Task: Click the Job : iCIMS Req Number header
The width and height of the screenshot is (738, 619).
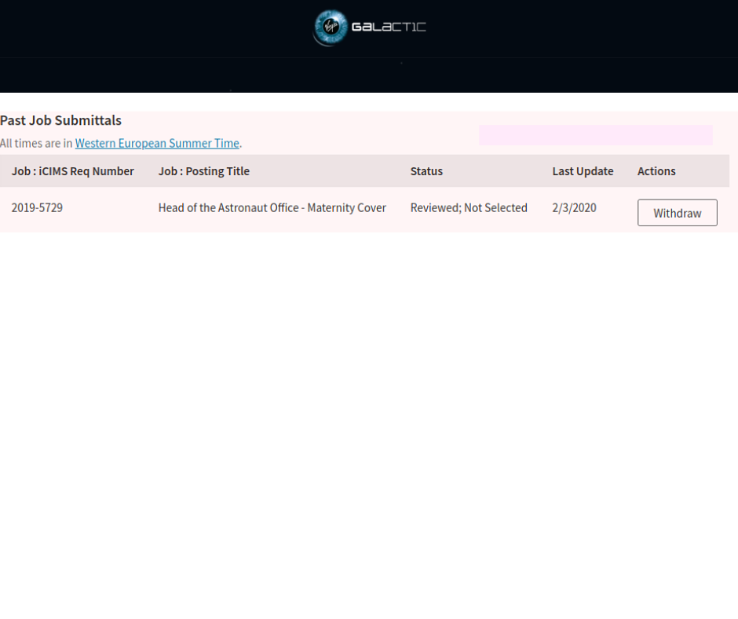Action: pos(73,171)
